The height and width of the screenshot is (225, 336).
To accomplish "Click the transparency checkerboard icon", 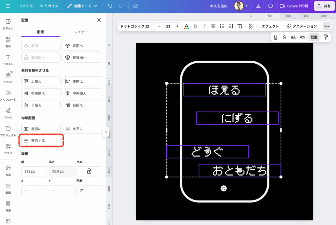I will [252, 26].
